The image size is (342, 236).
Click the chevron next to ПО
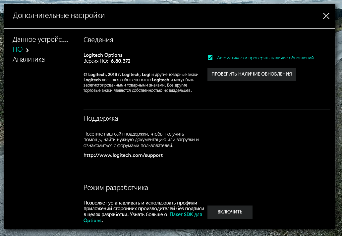tap(27, 50)
